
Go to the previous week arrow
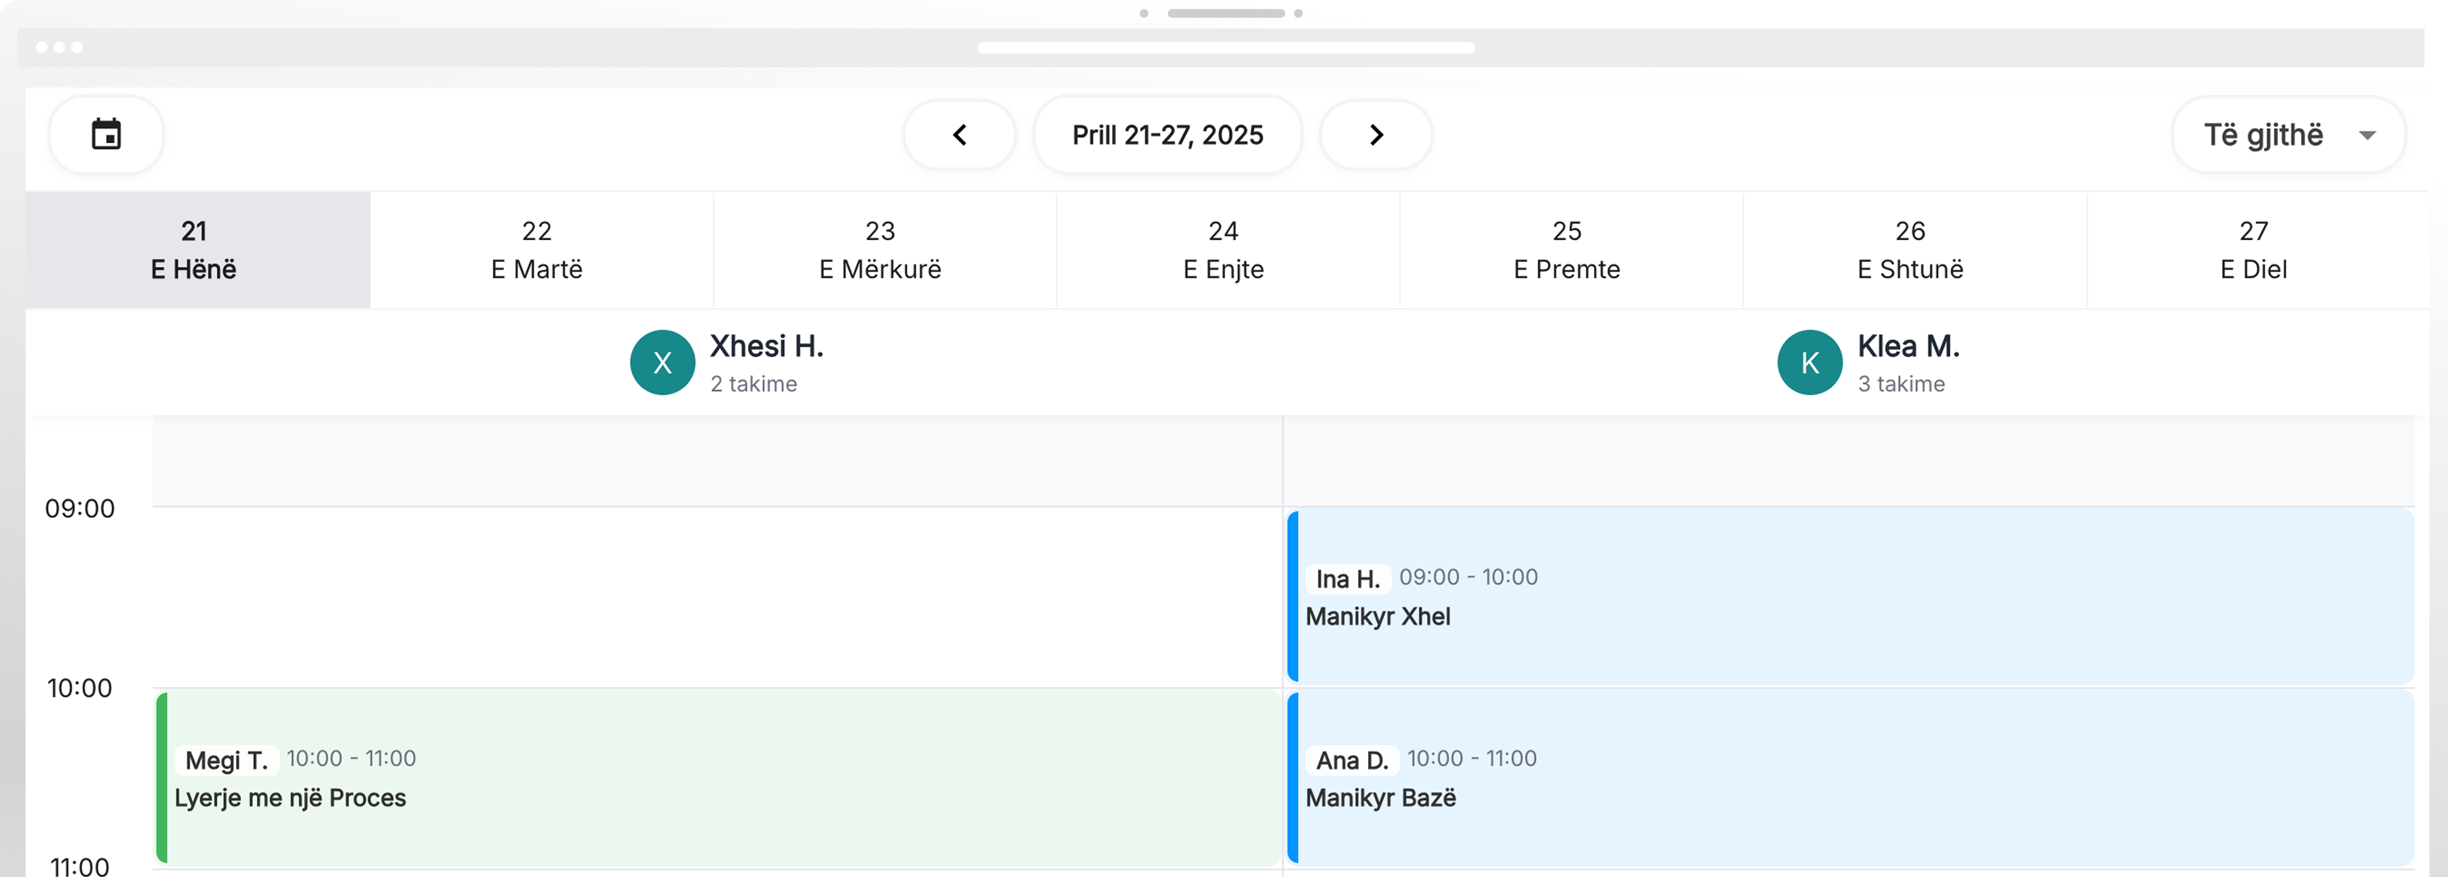959,135
